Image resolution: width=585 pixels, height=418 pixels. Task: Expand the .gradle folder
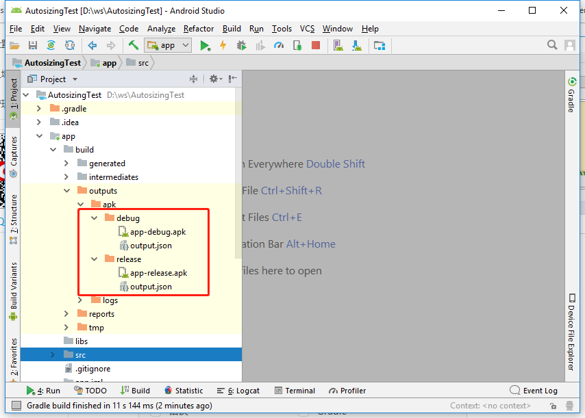click(x=40, y=108)
